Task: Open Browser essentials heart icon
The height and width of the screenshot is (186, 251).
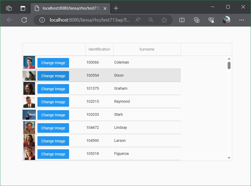Action: (211, 20)
